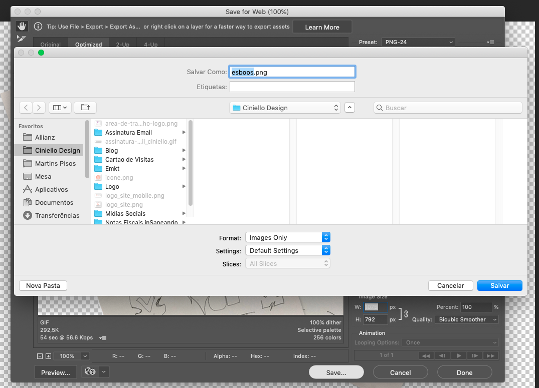Click the Learn More button
539x388 pixels.
click(322, 27)
